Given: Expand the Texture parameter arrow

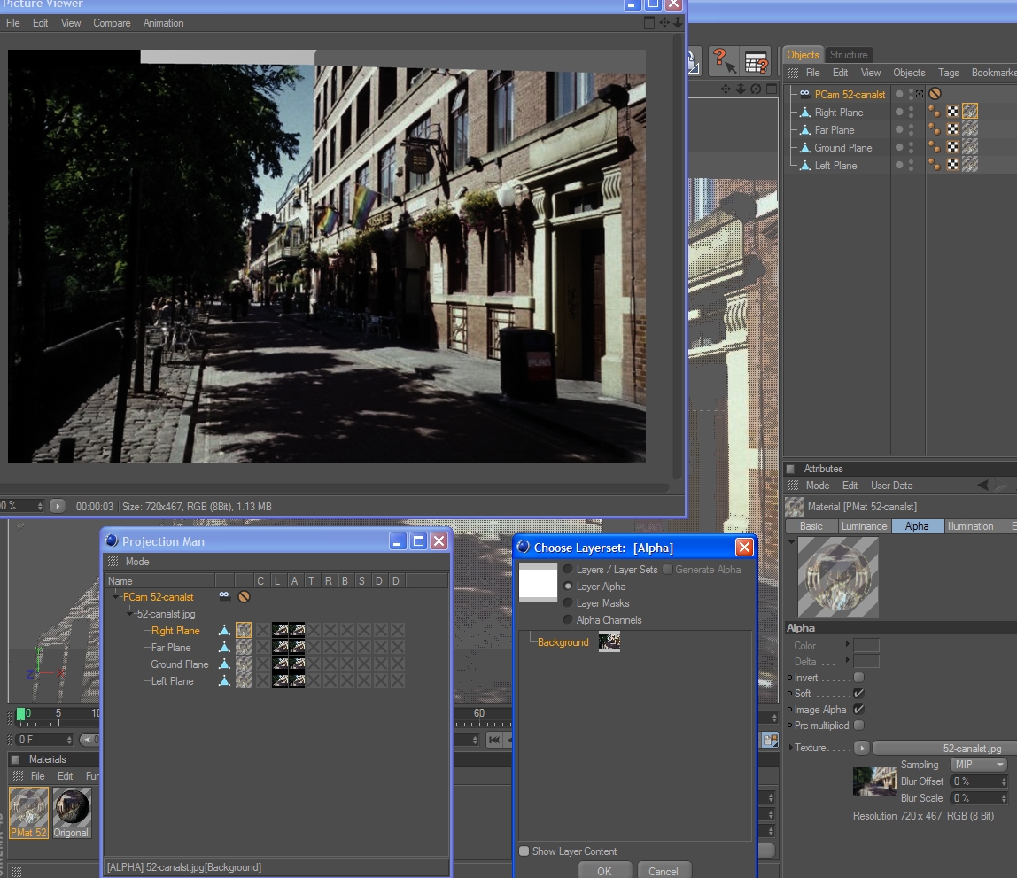Looking at the screenshot, I should tap(791, 748).
